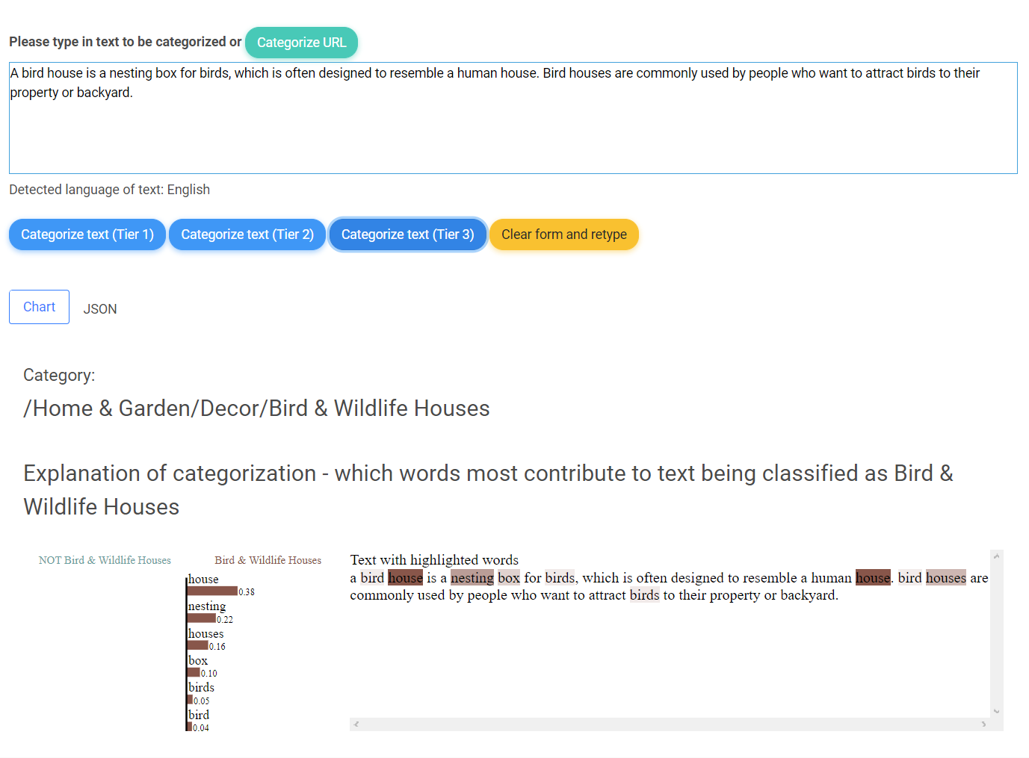Click the 'box' bar valued 0.10
Screen dimensions: 1029x758
(x=194, y=672)
